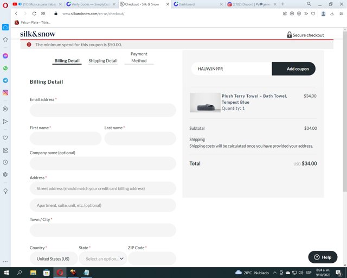Click the coupon code input field
The width and height of the screenshot is (347, 278).
pos(232,69)
